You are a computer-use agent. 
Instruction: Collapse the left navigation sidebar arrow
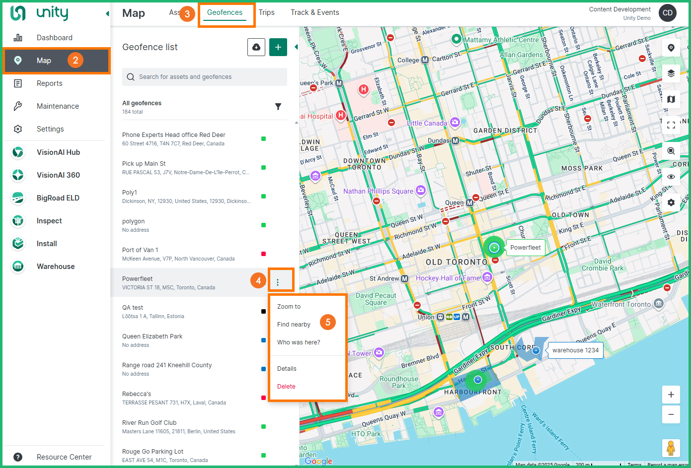(x=107, y=13)
